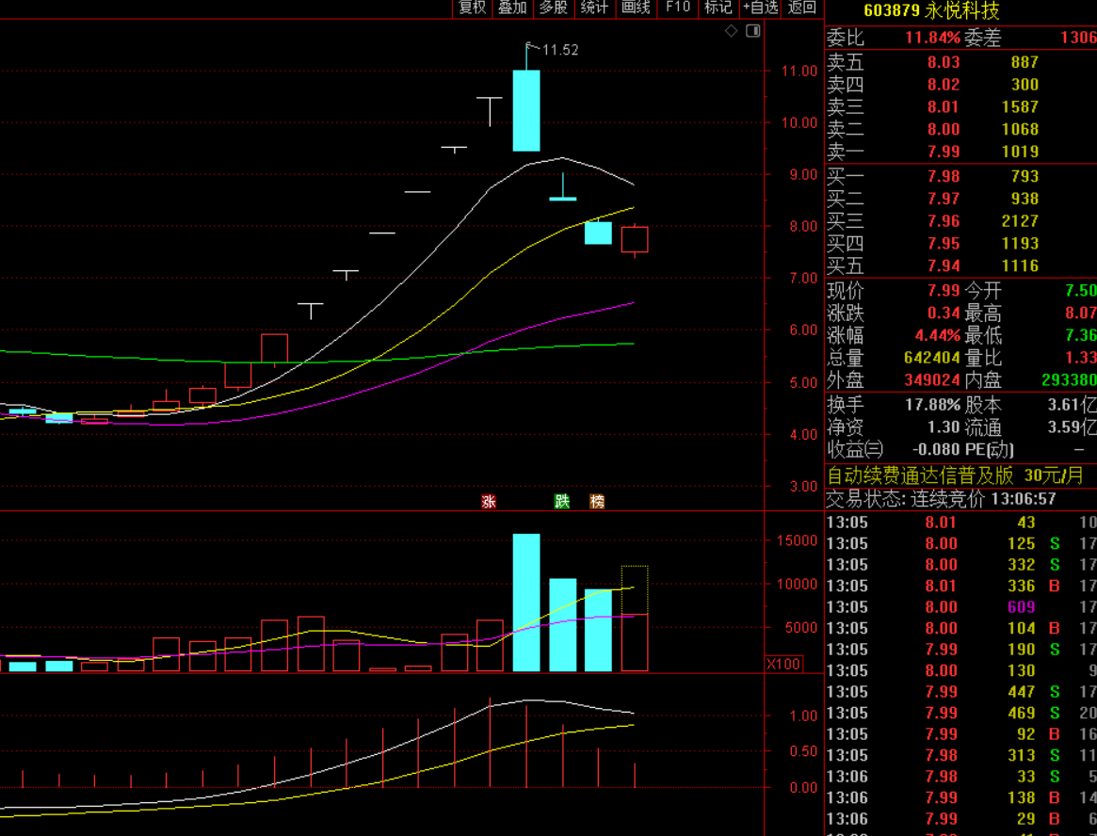Open the F10 company information

[x=677, y=8]
